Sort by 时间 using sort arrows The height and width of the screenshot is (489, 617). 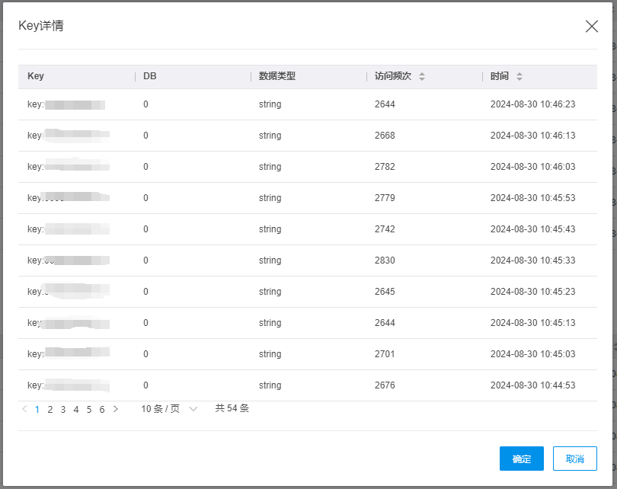(x=519, y=76)
